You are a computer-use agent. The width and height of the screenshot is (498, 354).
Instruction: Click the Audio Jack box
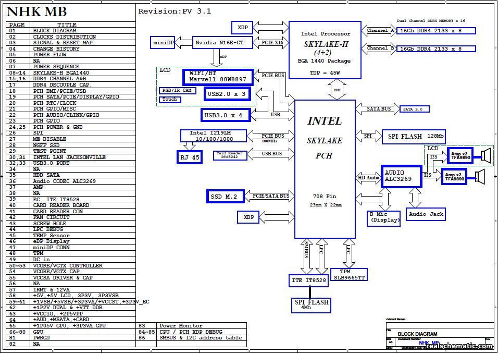(426, 214)
